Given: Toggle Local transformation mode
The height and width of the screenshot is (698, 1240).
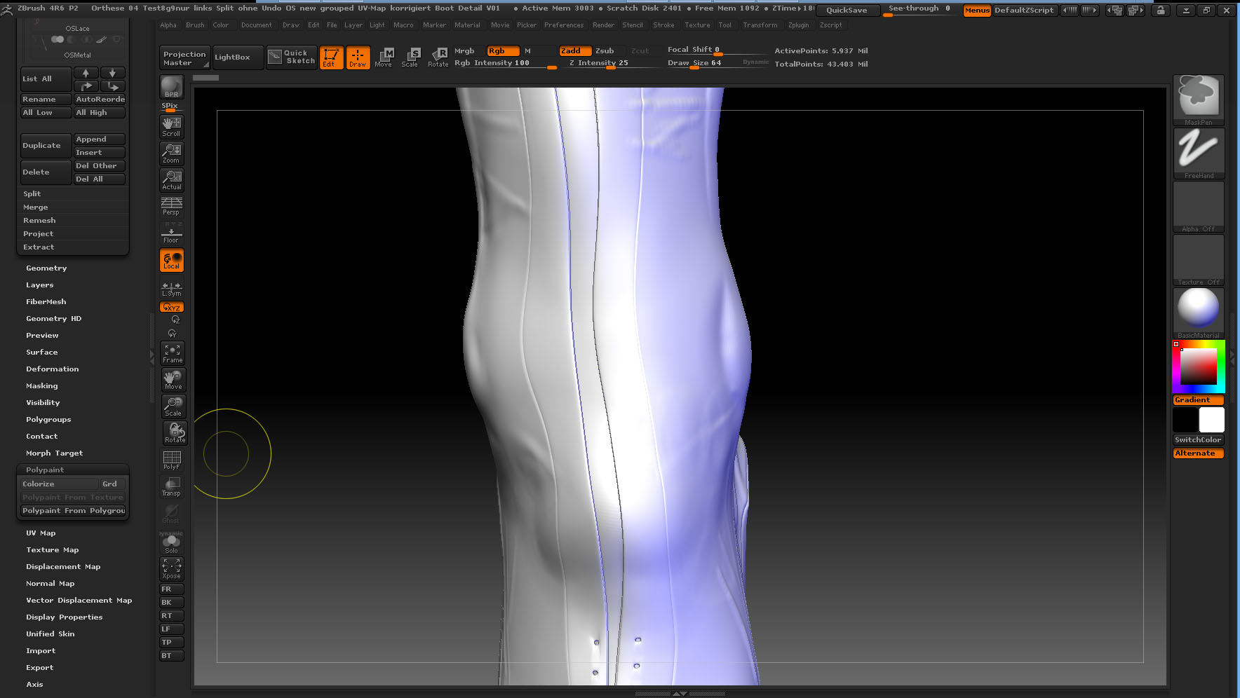Looking at the screenshot, I should click(172, 260).
